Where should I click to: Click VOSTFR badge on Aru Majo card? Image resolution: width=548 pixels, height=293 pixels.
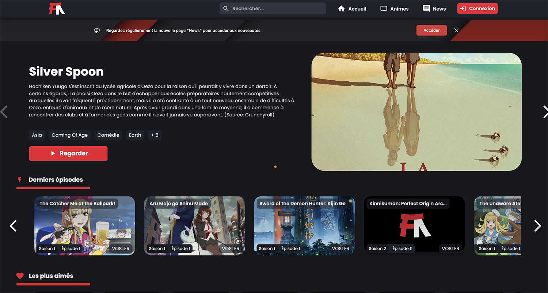pyautogui.click(x=231, y=248)
